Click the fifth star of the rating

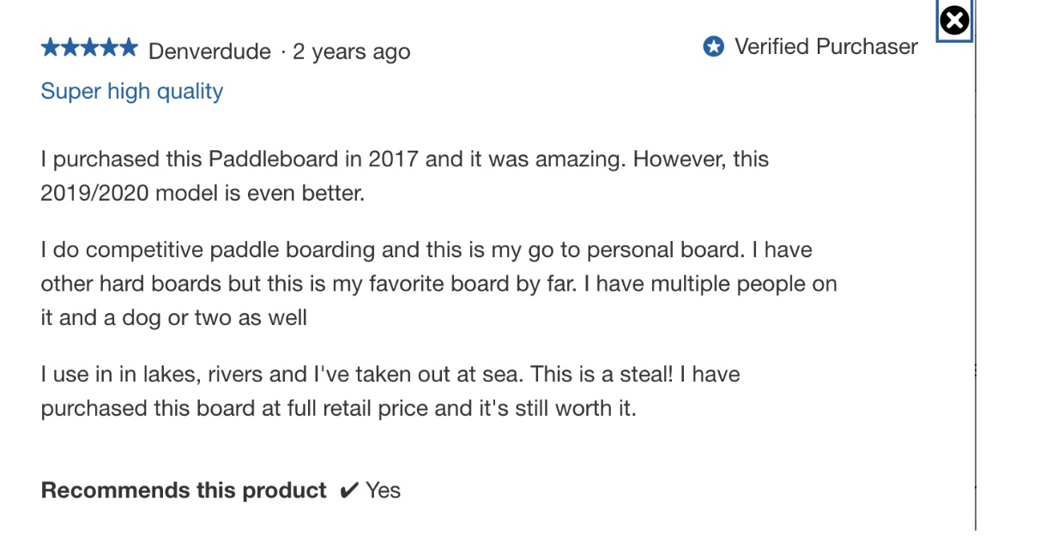coord(128,48)
